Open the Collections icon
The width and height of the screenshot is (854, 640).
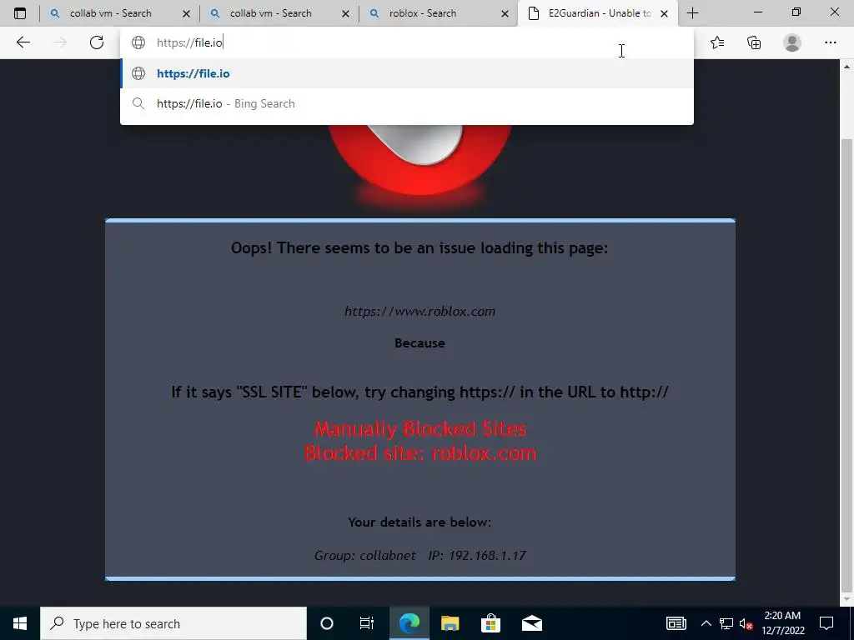[x=754, y=42]
